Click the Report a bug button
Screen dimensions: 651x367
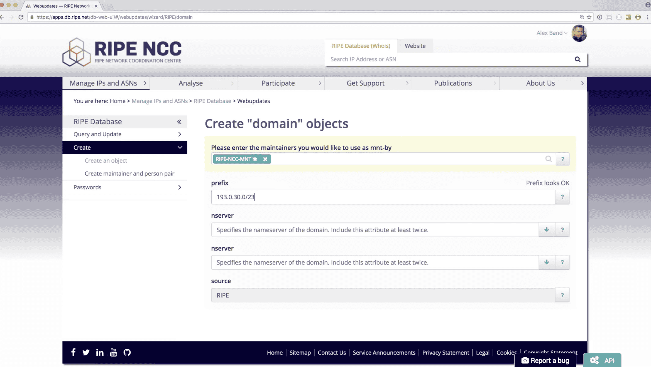coord(545,360)
